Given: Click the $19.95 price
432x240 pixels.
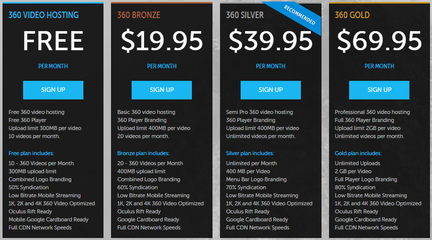Looking at the screenshot, I should point(162,41).
